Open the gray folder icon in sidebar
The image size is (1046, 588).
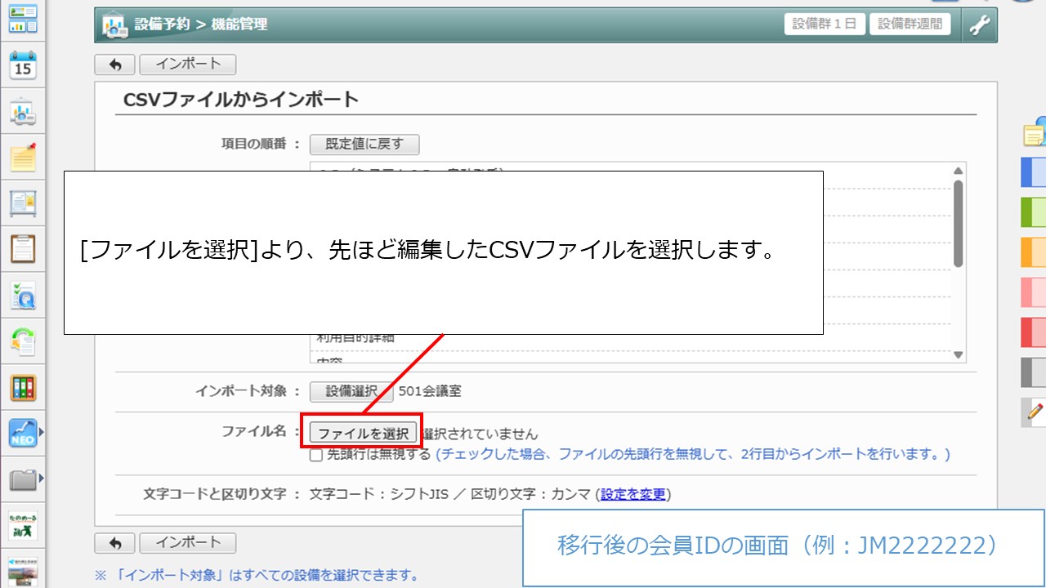coord(23,479)
